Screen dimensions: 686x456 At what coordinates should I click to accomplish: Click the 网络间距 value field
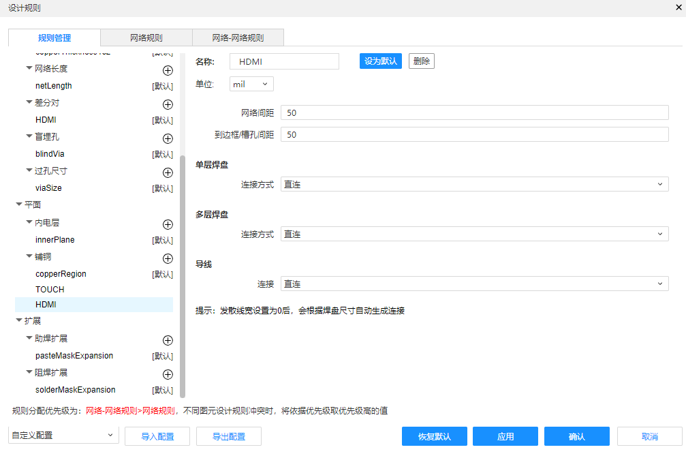(x=475, y=113)
